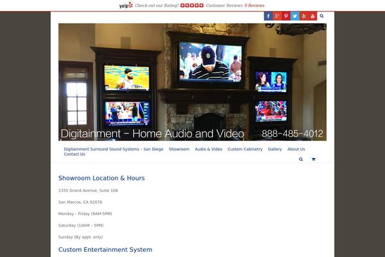Open the Audio & Video menu item
385x257 pixels.
click(x=209, y=149)
